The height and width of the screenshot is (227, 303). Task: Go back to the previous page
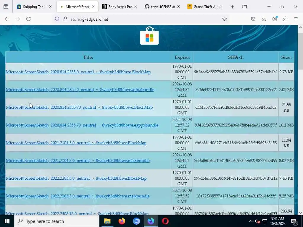tap(7, 19)
